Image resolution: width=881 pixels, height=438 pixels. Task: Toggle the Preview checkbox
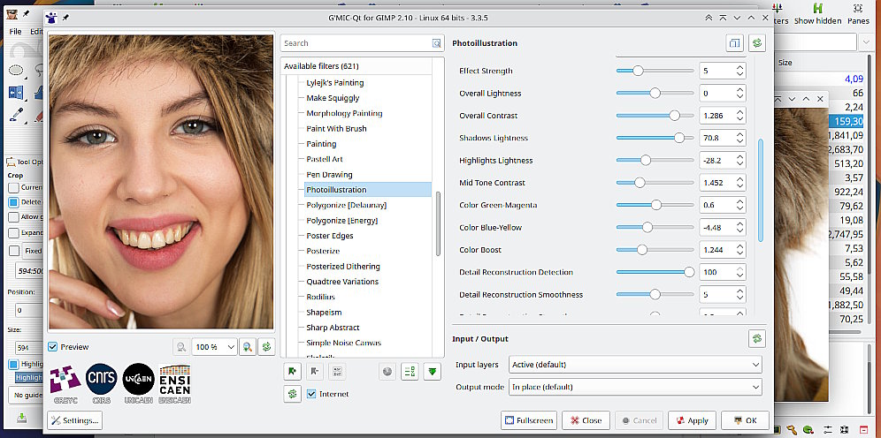pos(53,347)
